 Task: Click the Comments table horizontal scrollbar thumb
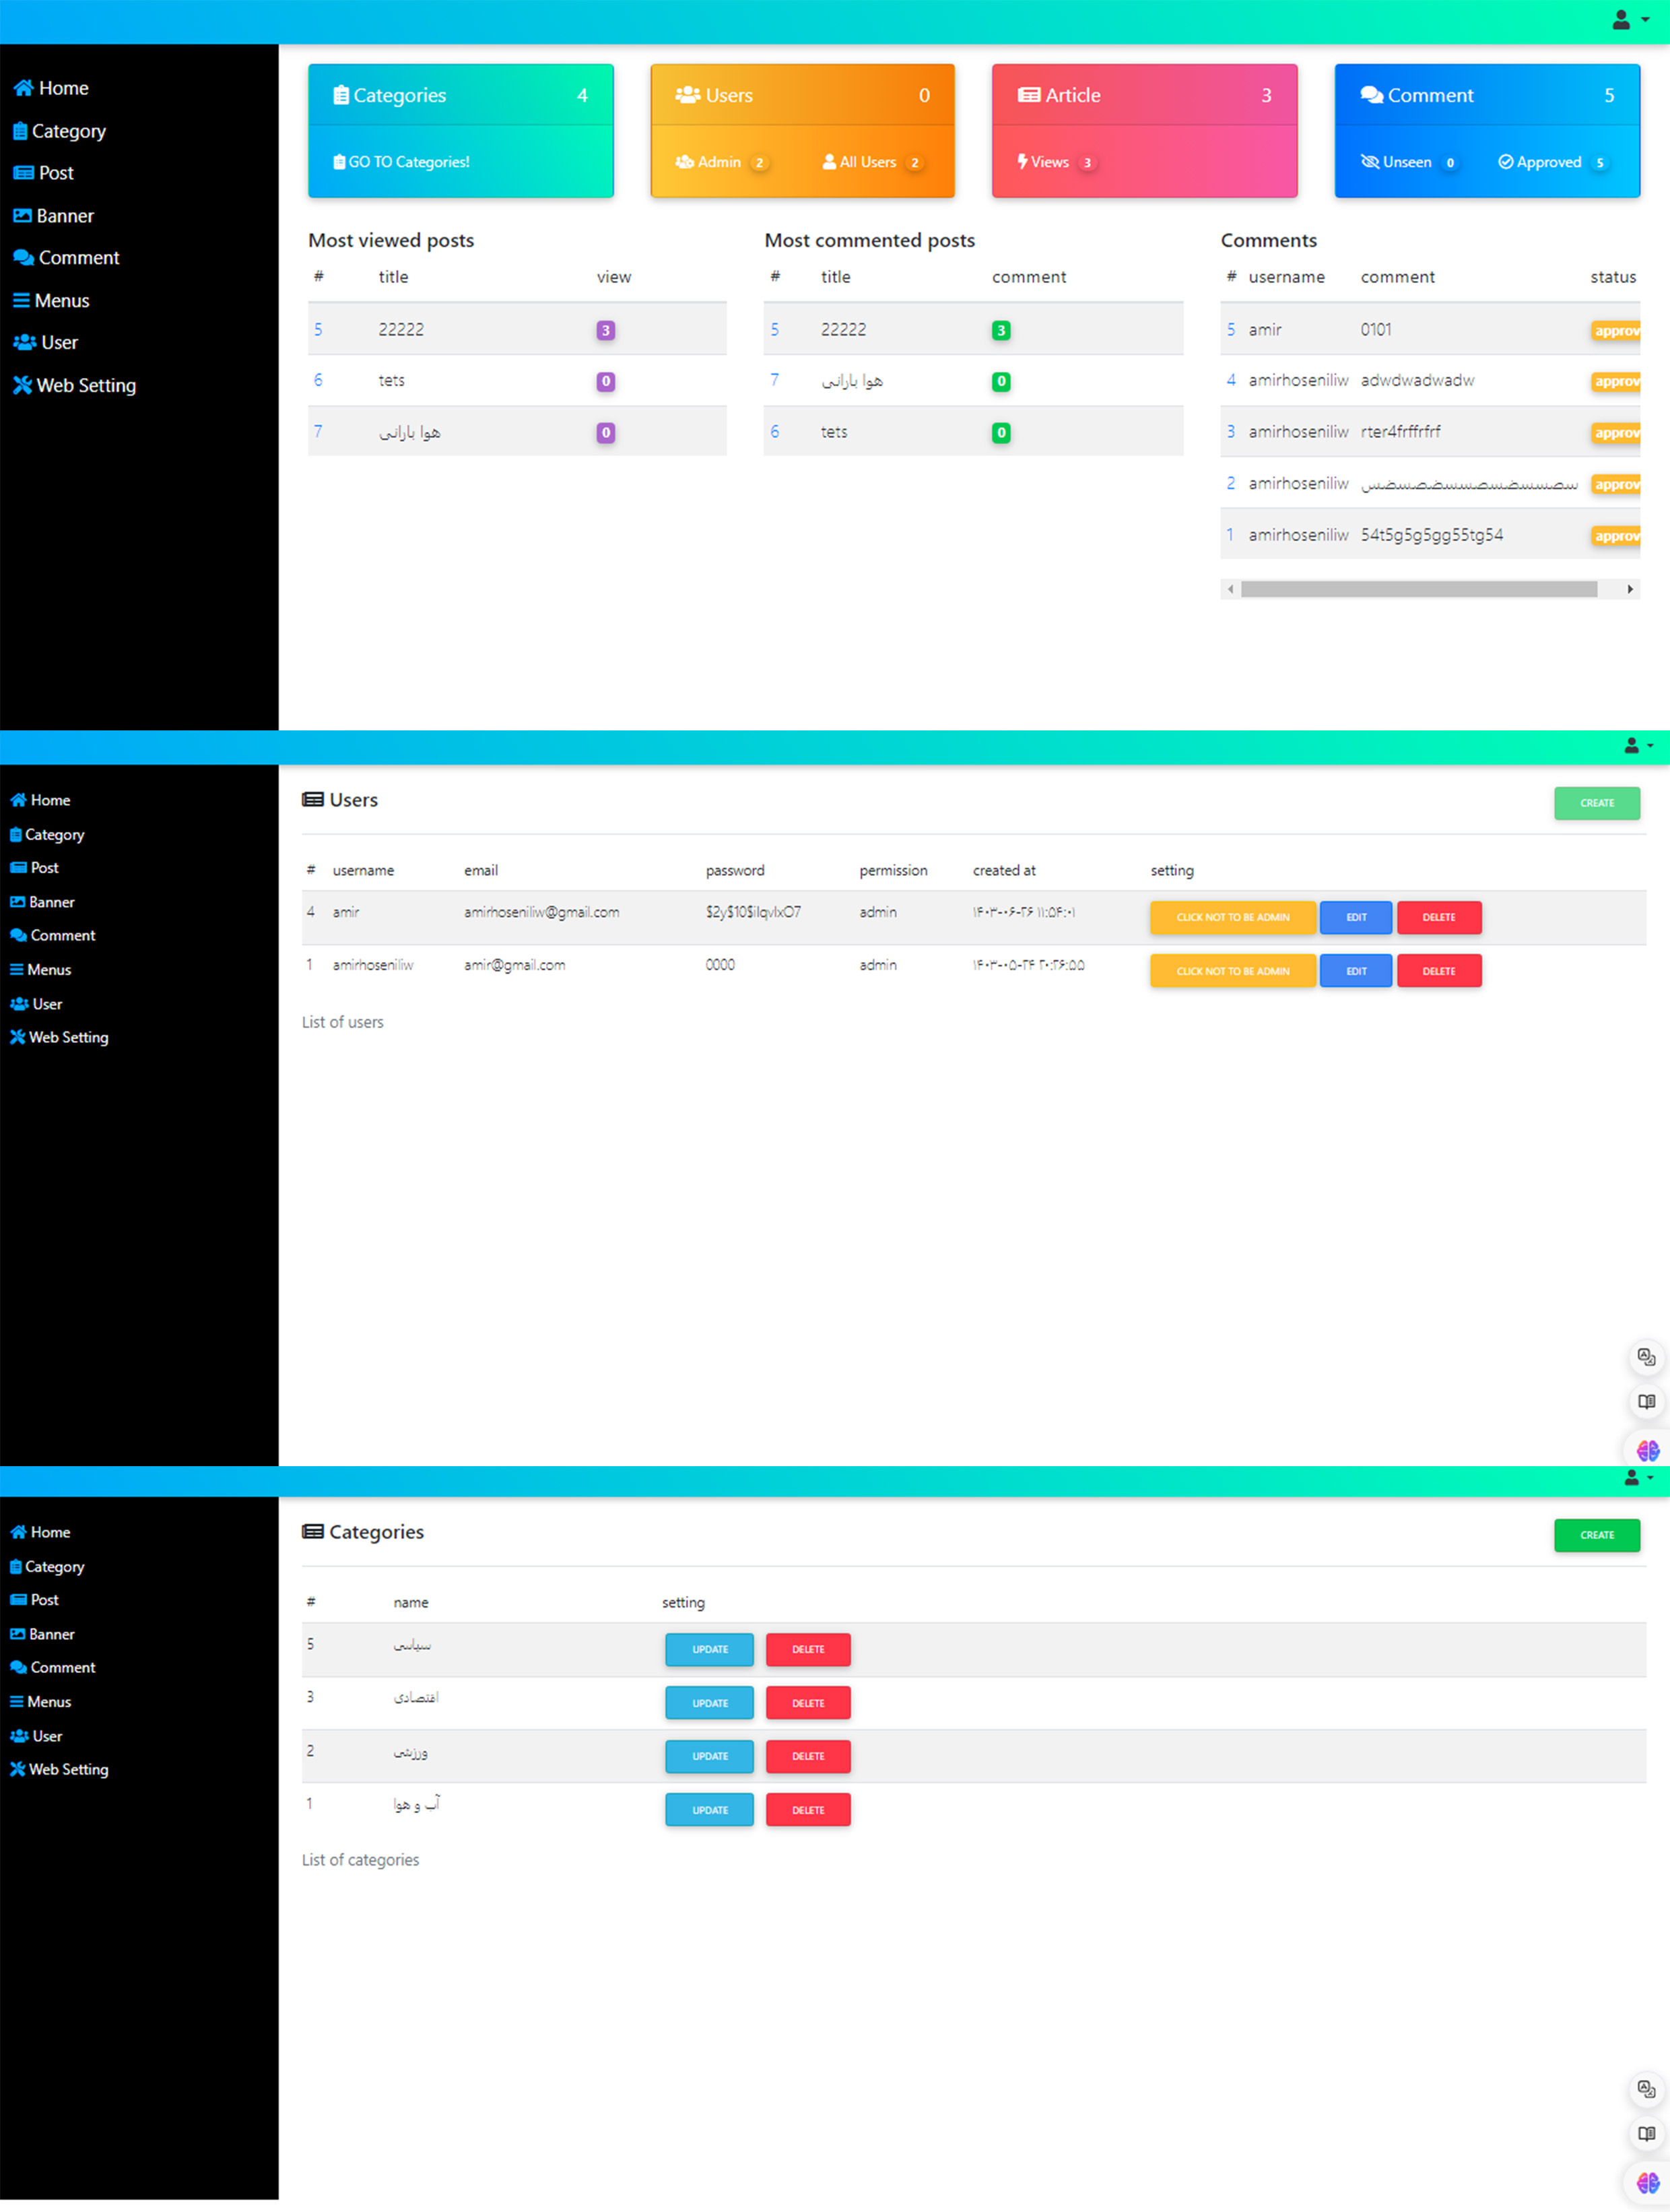pyautogui.click(x=1418, y=590)
